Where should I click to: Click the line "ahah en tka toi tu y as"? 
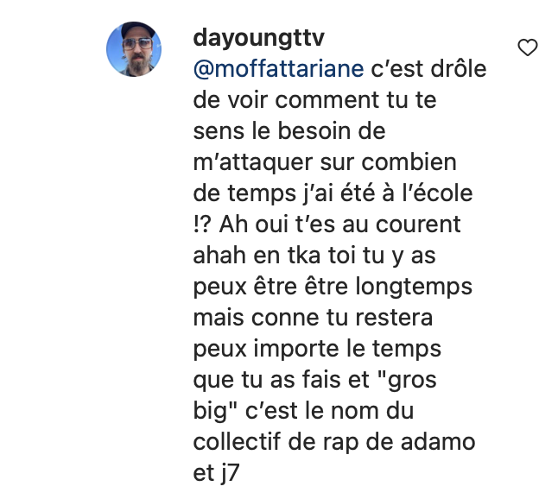coord(314,256)
